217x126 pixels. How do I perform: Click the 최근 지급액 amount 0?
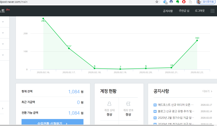point(78,102)
